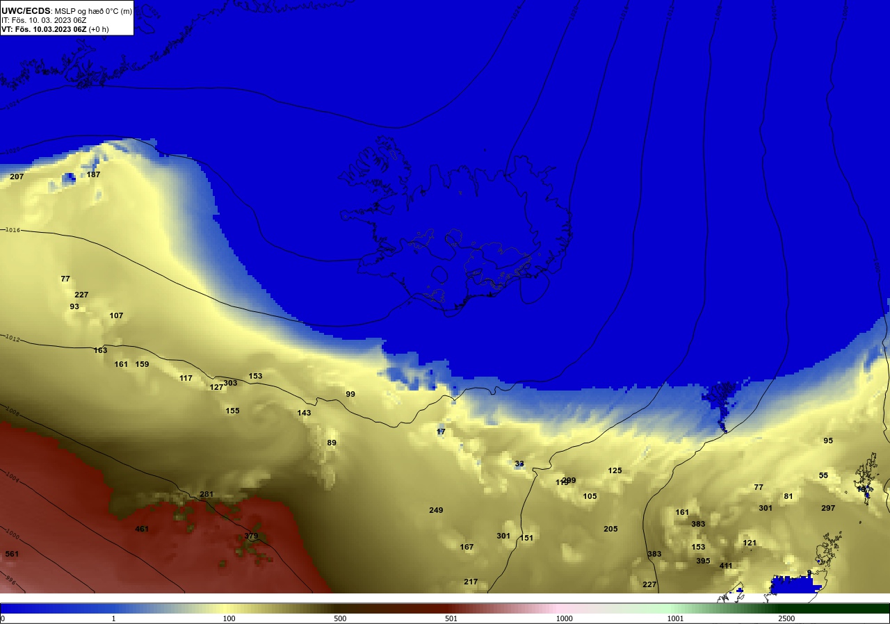Click the number 205 on the map
This screenshot has width=890, height=624.
click(x=610, y=529)
